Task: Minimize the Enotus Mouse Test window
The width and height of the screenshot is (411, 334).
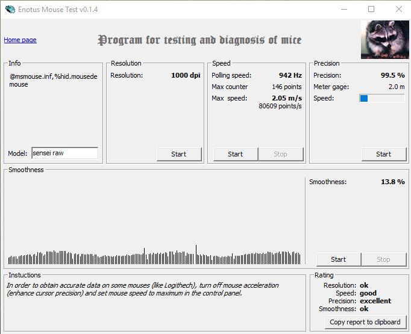Action: 344,9
